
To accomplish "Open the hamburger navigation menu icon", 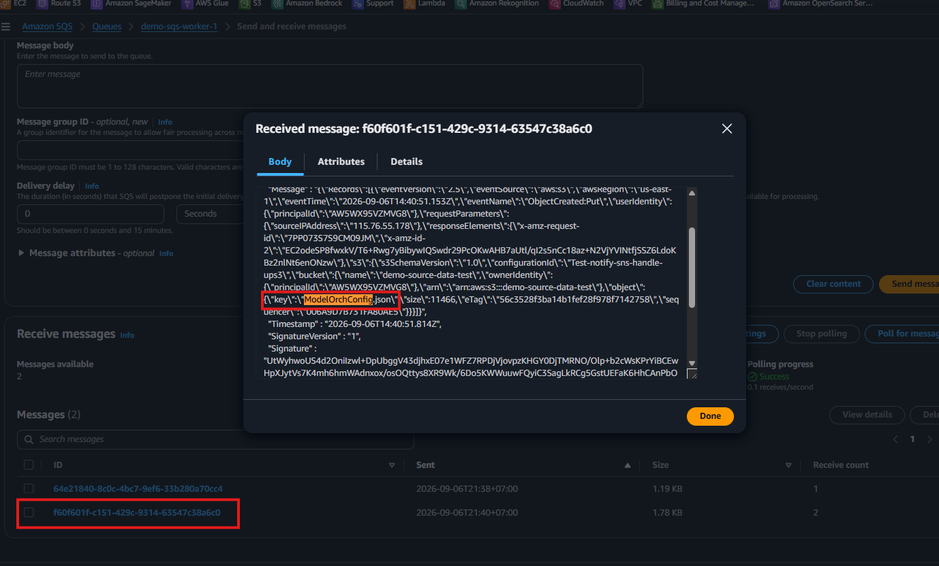I will (6, 27).
